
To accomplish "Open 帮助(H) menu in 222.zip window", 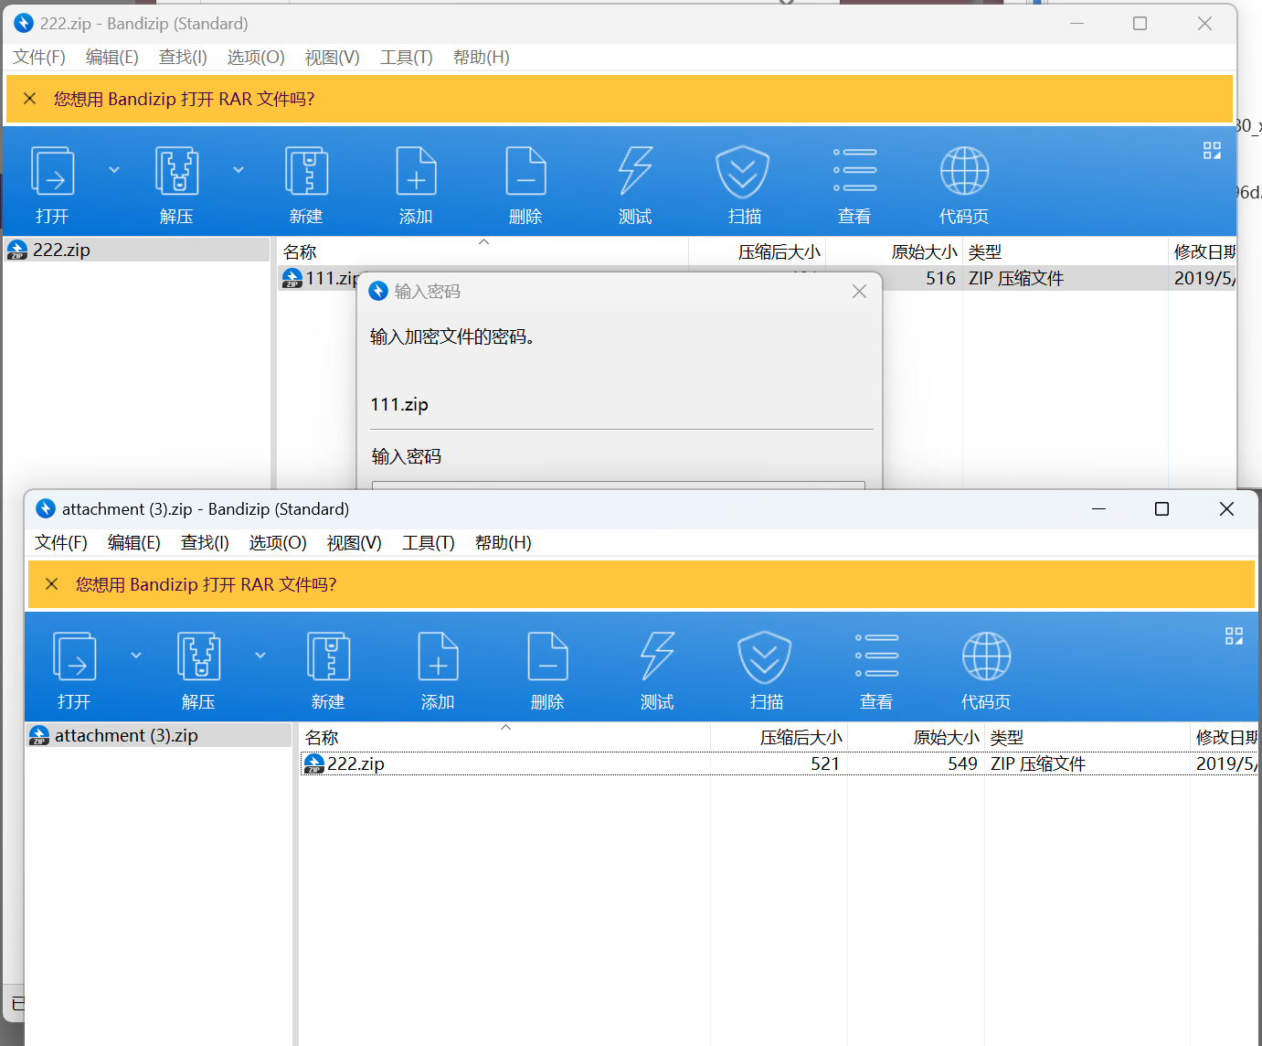I will pyautogui.click(x=482, y=58).
